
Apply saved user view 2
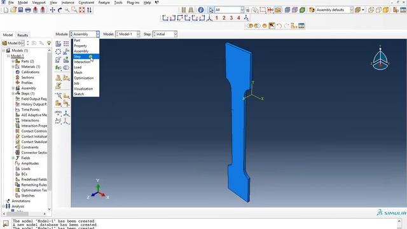224,18
